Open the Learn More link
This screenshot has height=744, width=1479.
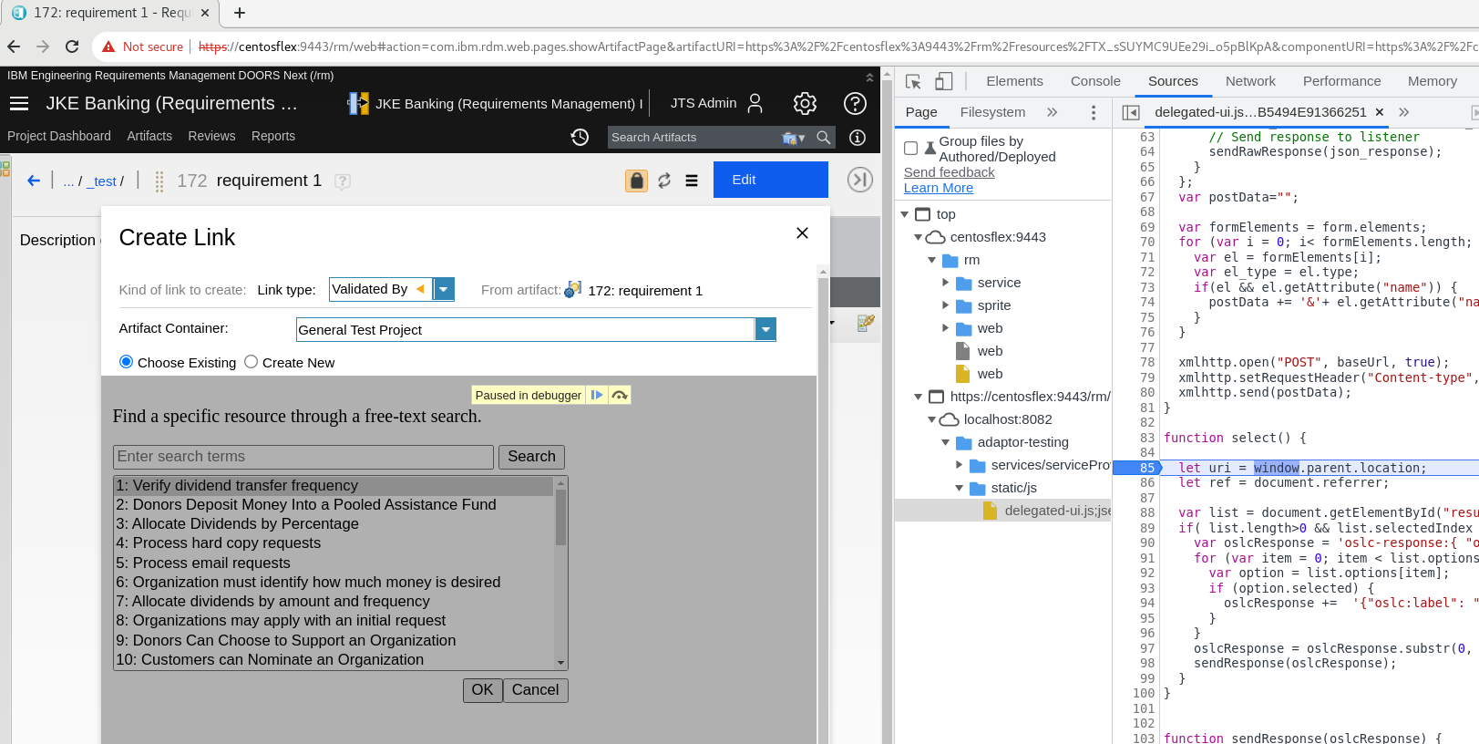tap(939, 188)
